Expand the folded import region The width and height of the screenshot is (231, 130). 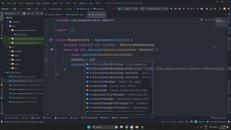point(55,30)
